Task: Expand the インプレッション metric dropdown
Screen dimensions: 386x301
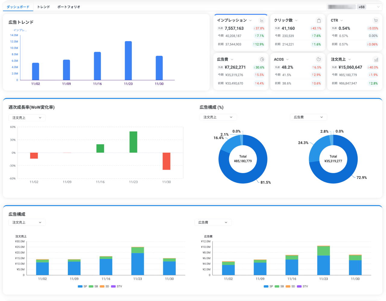Action: [250, 20]
